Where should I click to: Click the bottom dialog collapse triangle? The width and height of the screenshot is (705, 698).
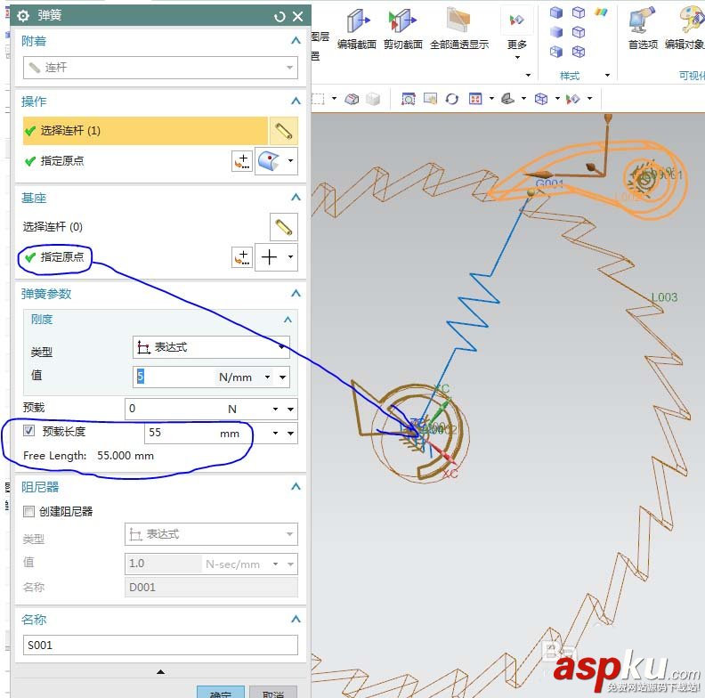click(160, 672)
